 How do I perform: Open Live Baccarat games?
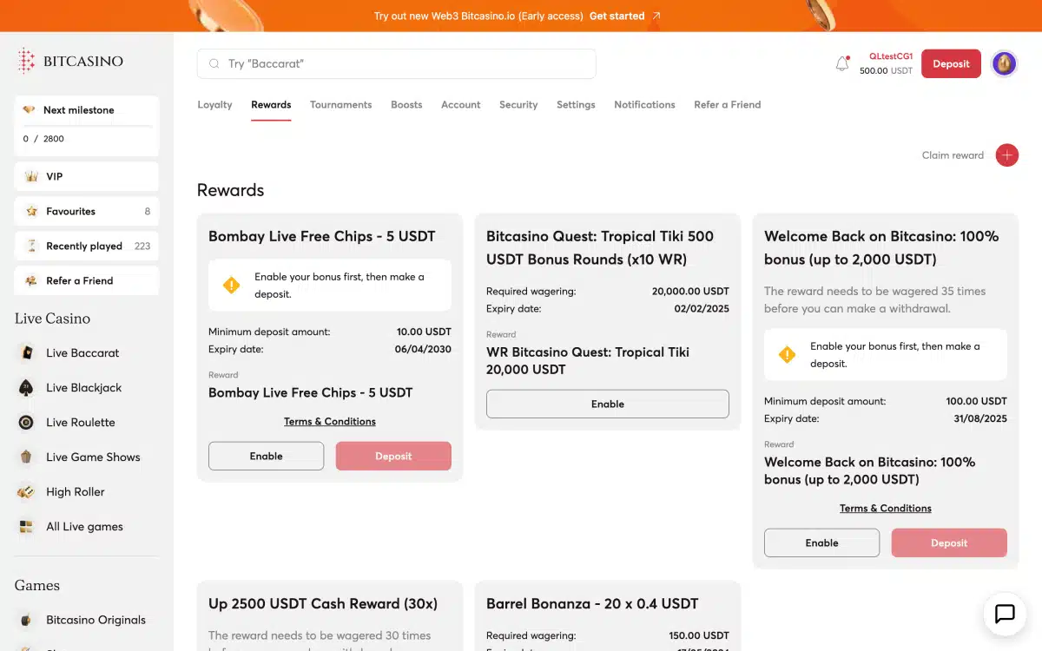[x=82, y=352]
